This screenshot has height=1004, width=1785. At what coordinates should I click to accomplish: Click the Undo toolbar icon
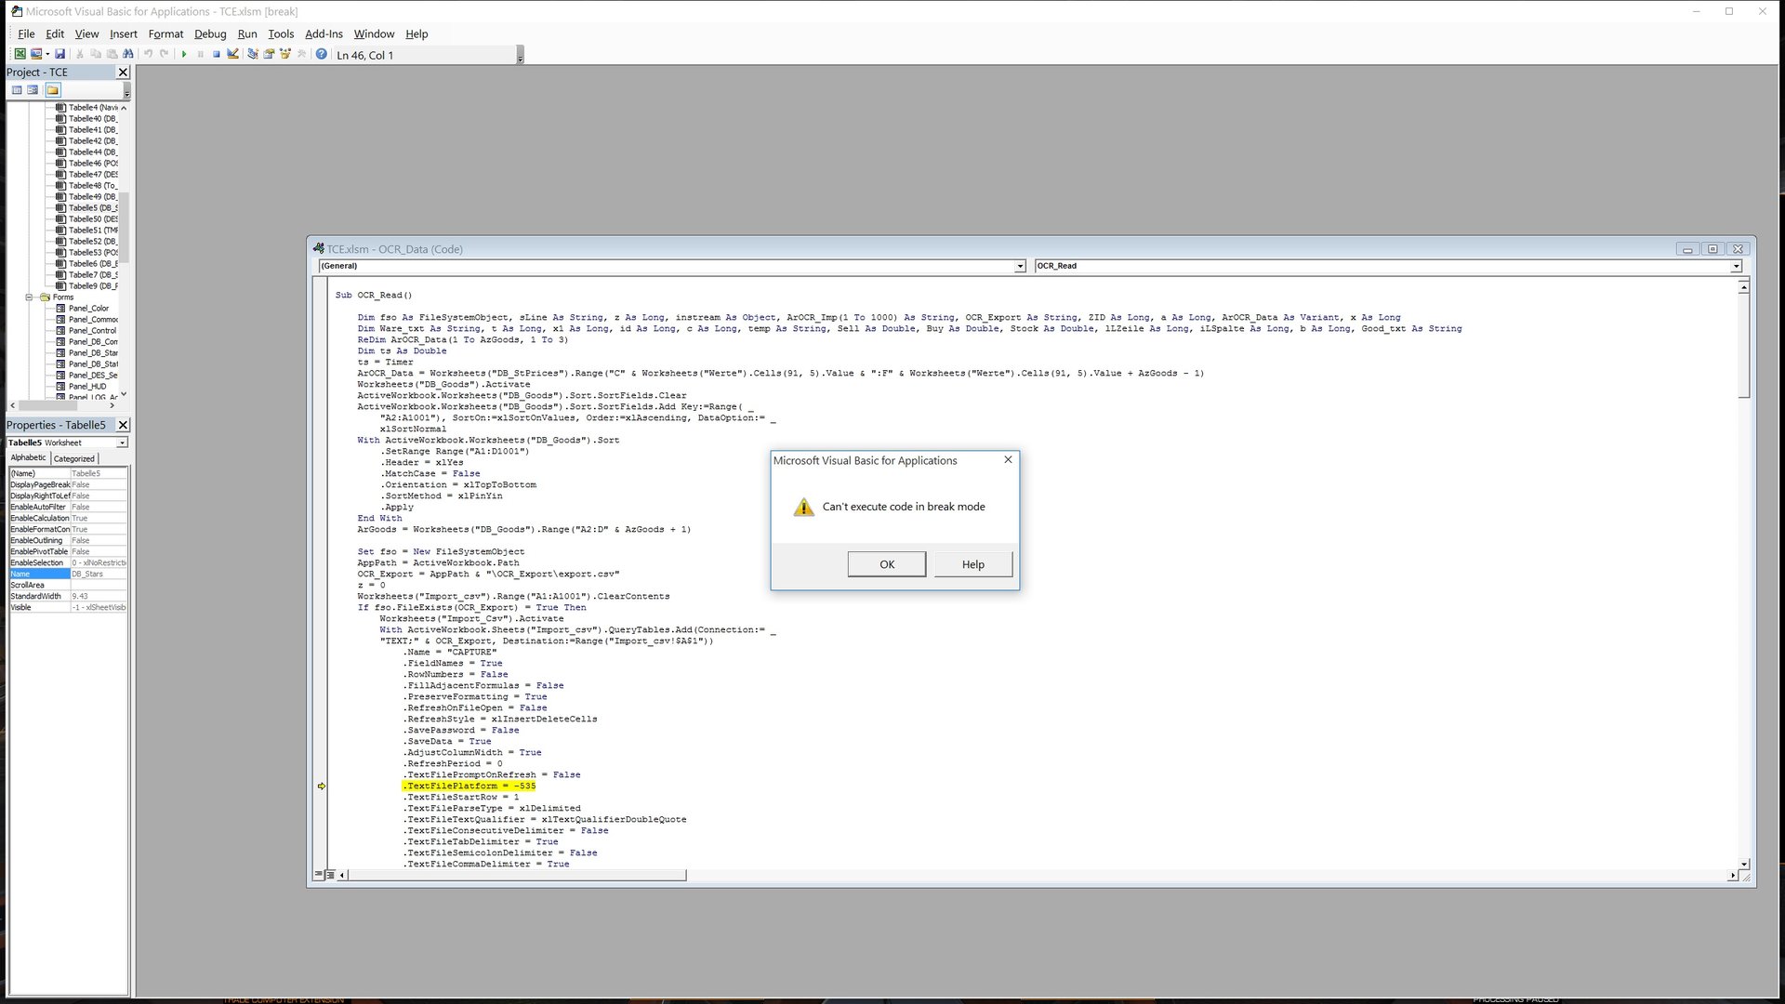[x=148, y=54]
